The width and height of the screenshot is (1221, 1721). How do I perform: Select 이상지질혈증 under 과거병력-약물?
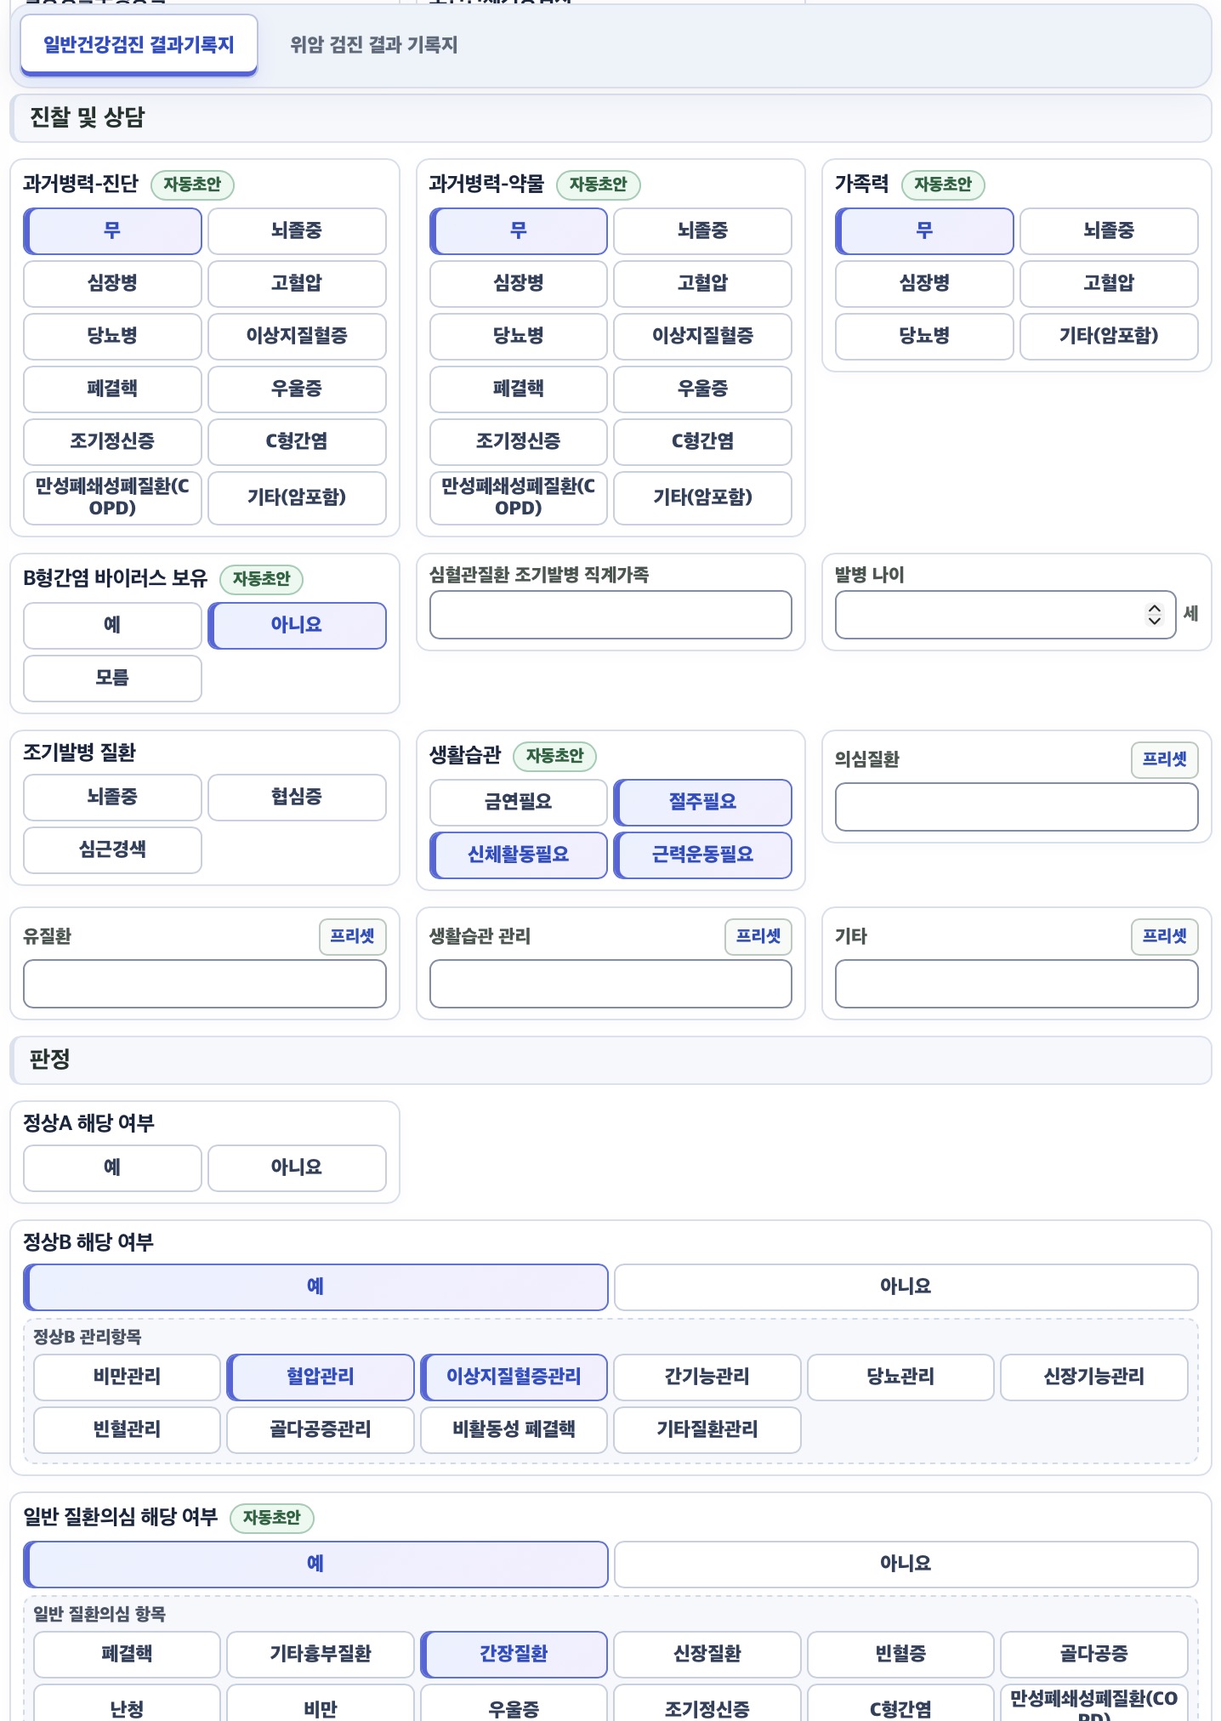click(x=702, y=337)
